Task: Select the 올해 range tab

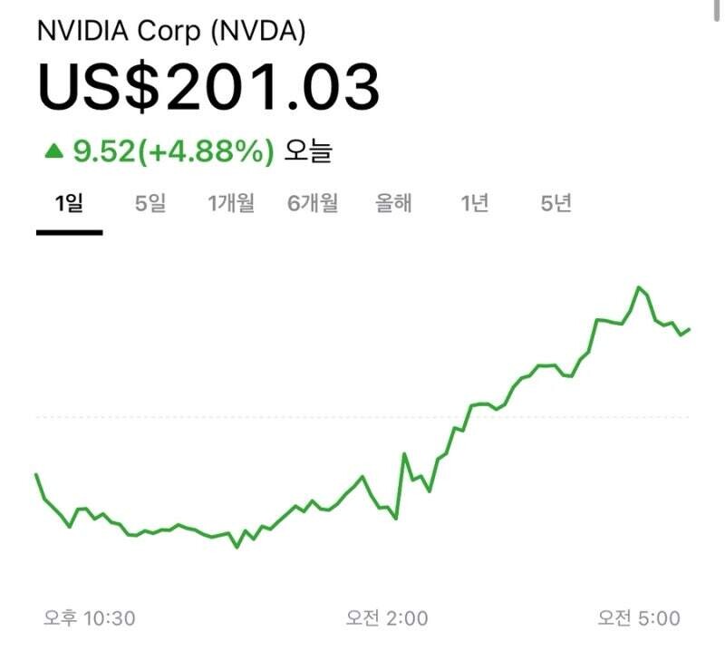Action: (394, 203)
